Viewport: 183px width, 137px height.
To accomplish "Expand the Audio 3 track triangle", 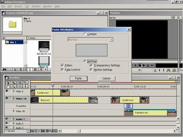I will point(14,128).
